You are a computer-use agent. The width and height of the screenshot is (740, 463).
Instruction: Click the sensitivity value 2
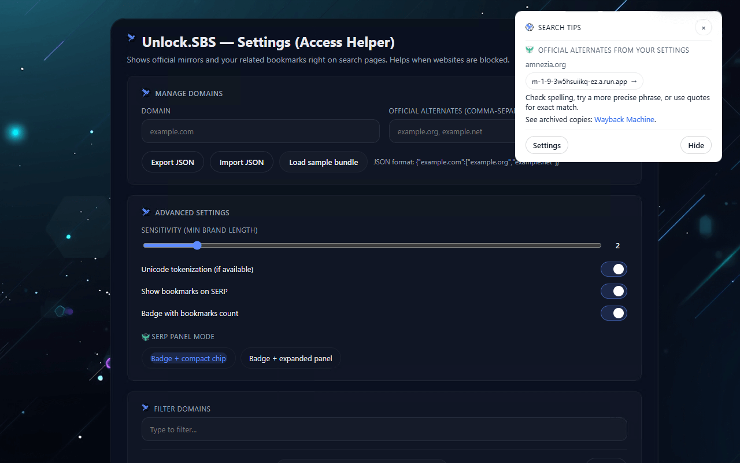[617, 246]
